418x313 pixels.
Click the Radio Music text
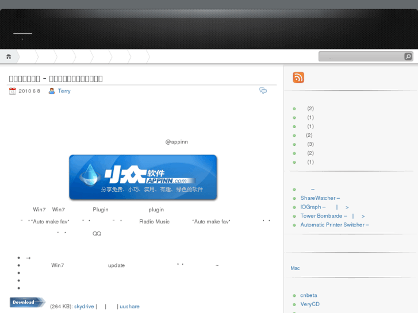tap(154, 222)
